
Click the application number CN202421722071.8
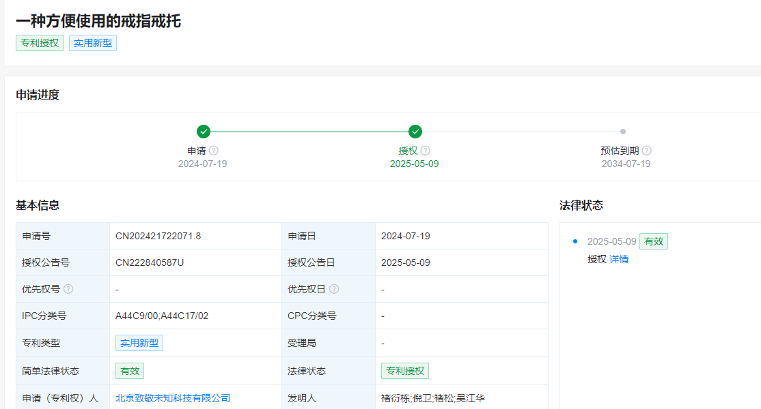click(x=158, y=236)
